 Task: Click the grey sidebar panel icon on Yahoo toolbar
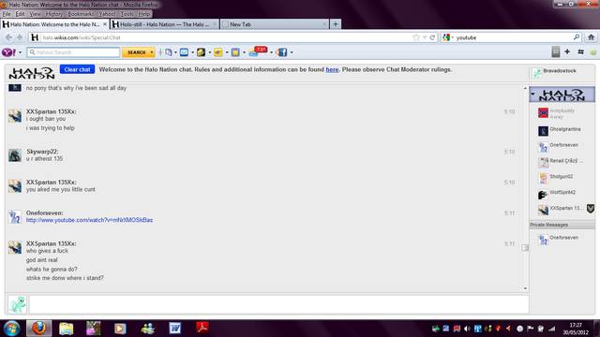pos(556,51)
